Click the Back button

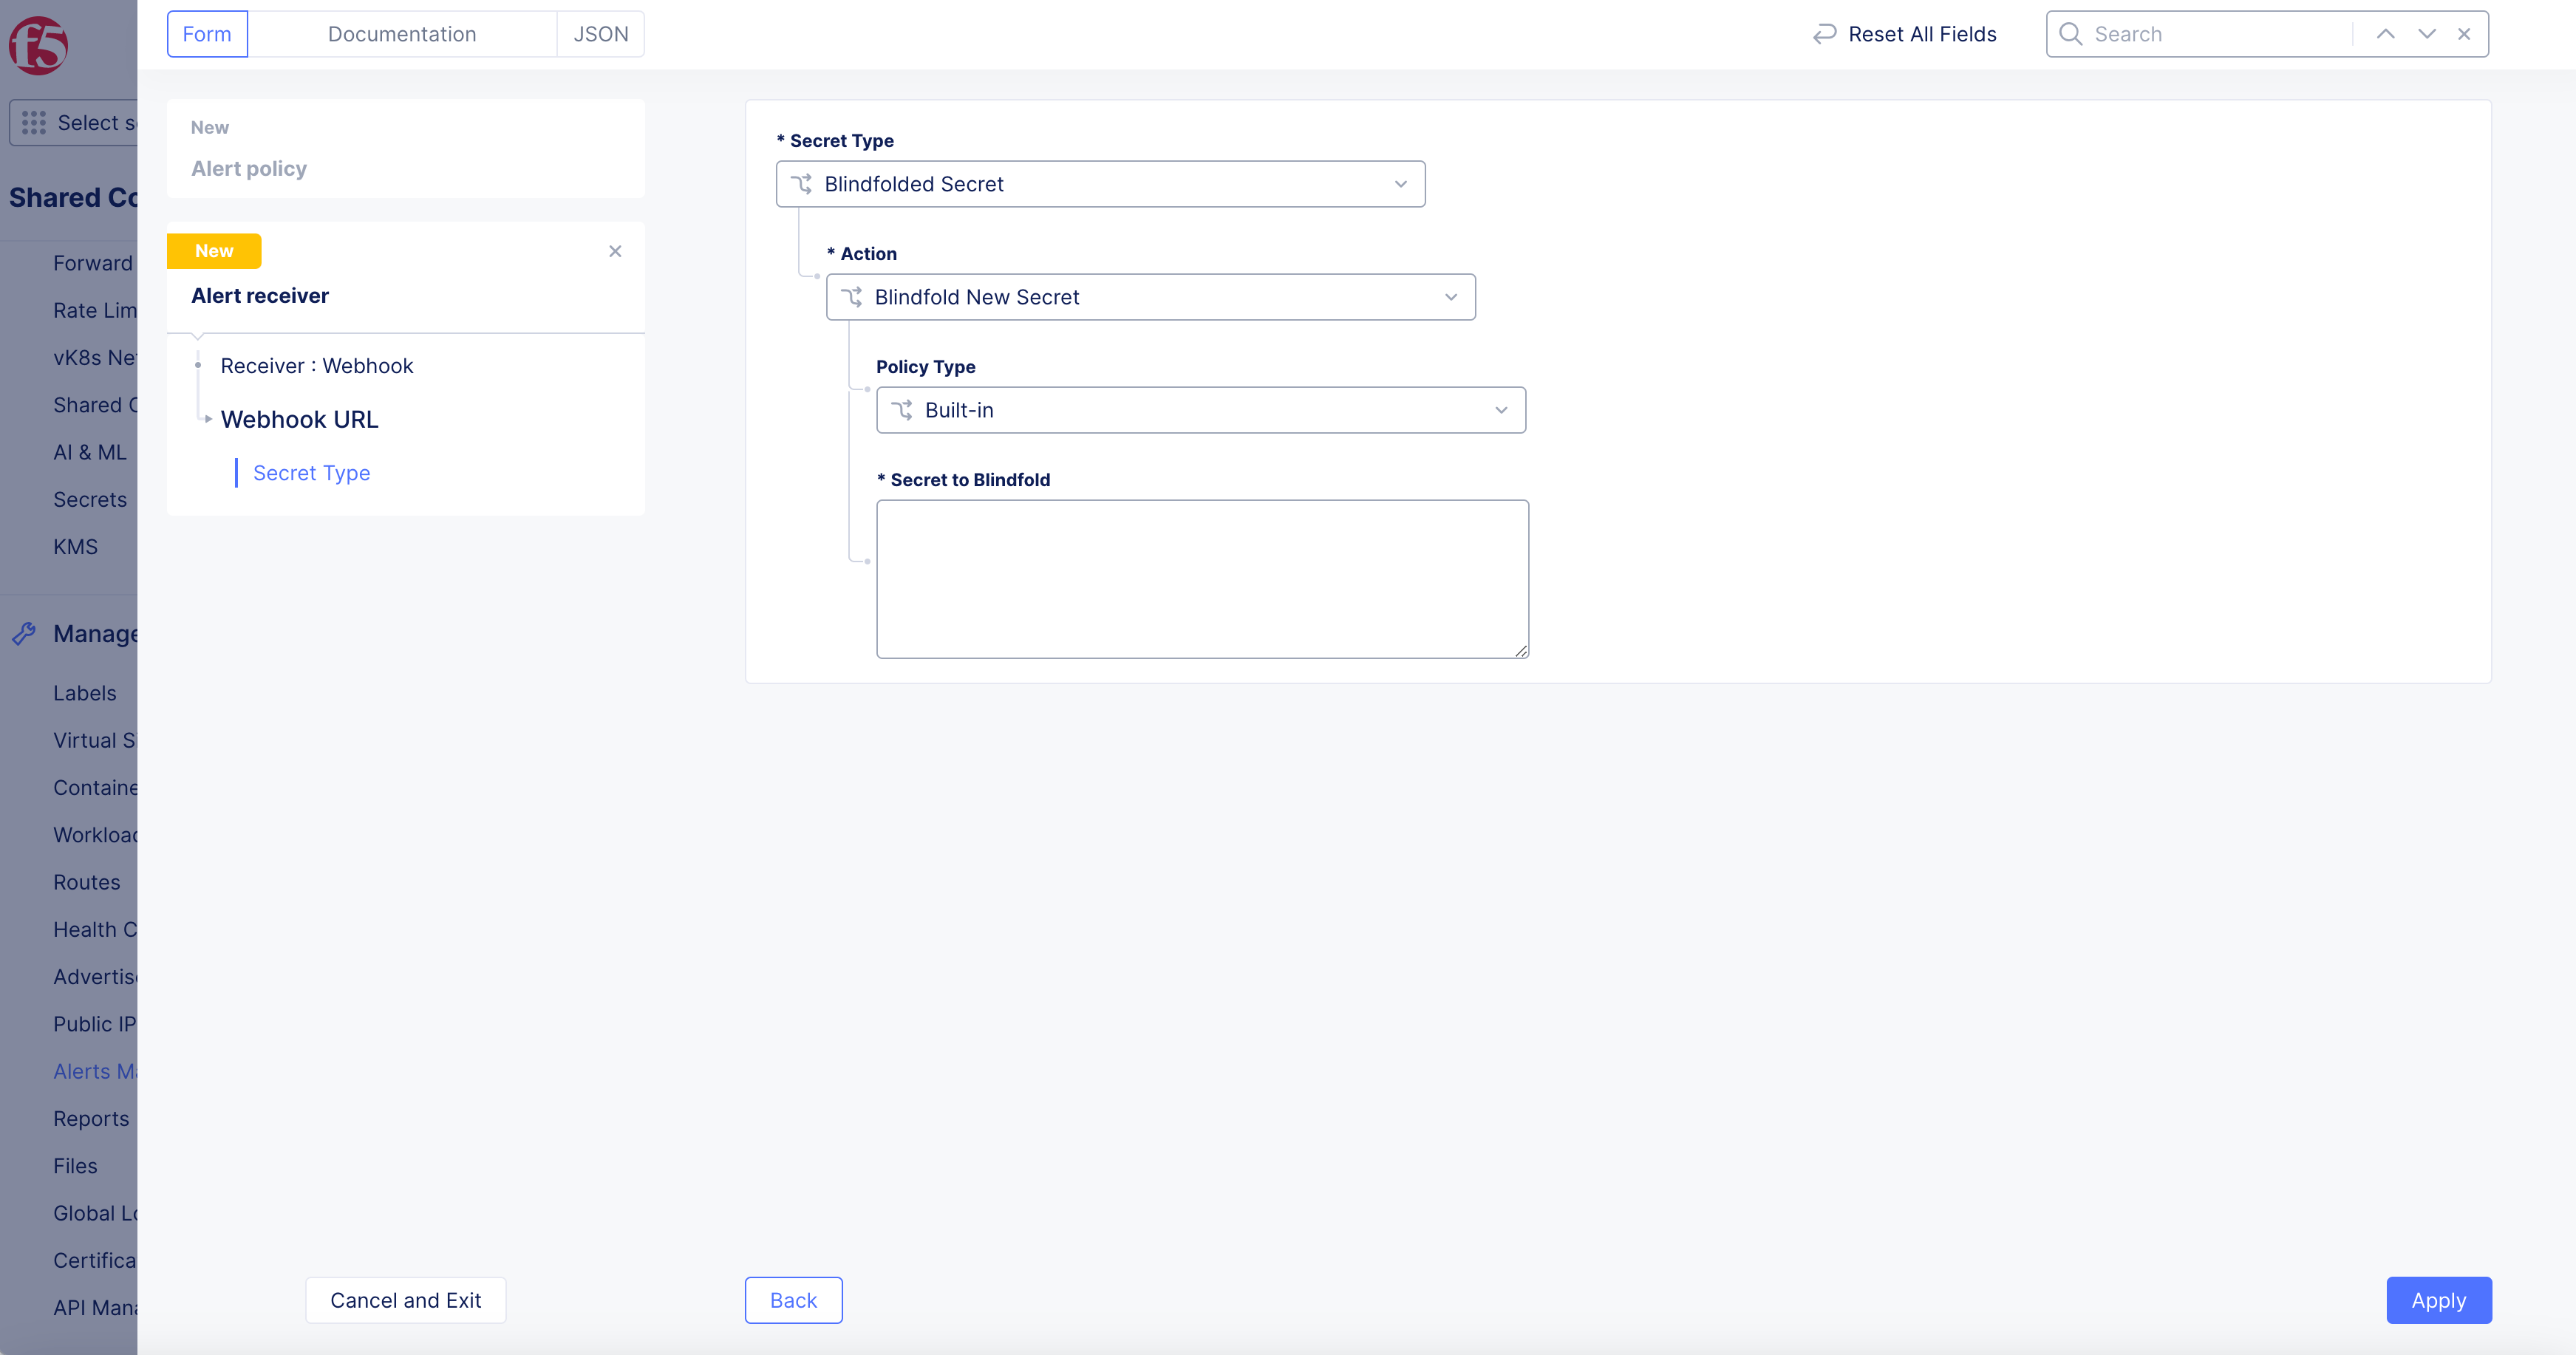(x=793, y=1300)
